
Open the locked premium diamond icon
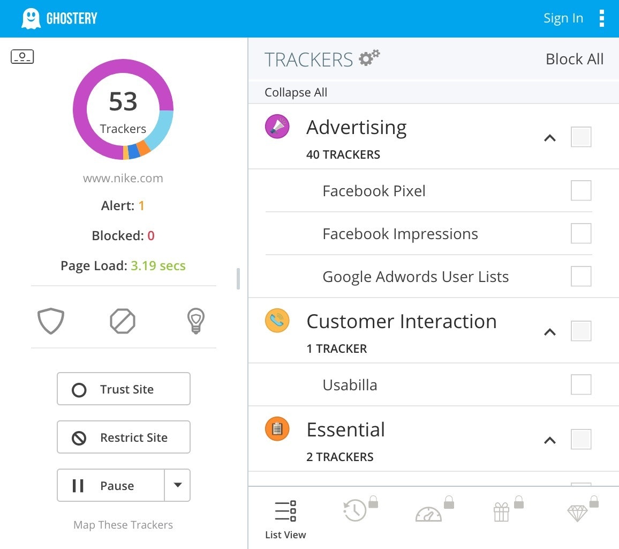click(577, 513)
